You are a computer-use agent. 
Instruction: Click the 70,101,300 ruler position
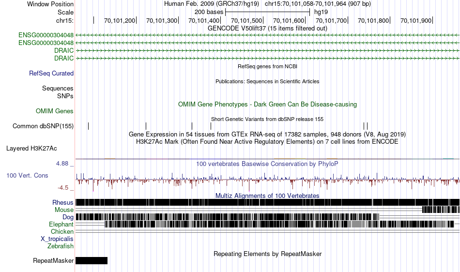pyautogui.click(x=162, y=20)
